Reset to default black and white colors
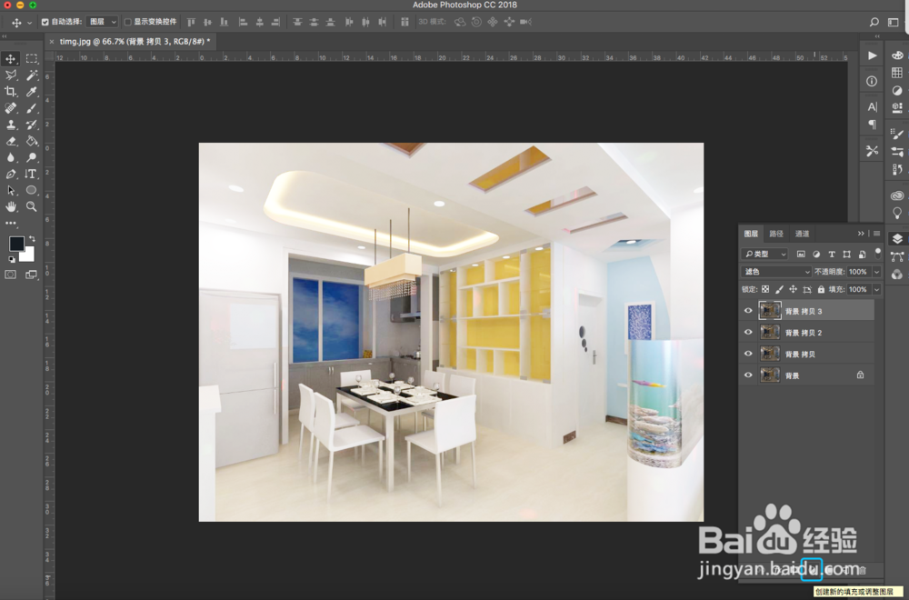Screen dimensions: 909x600 [x=12, y=260]
